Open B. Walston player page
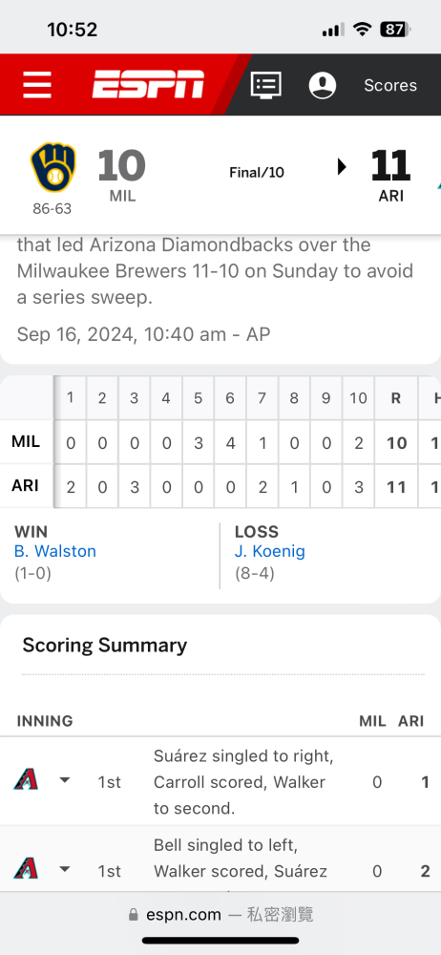Image resolution: width=441 pixels, height=955 pixels. (54, 551)
